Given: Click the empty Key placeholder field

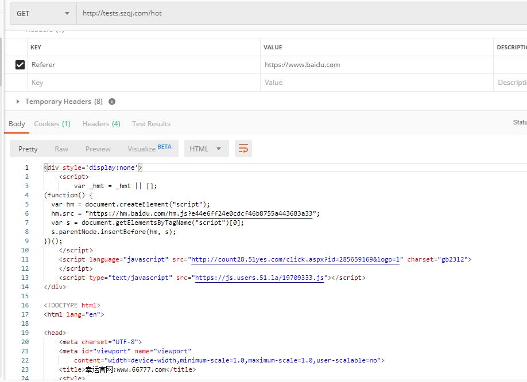Looking at the screenshot, I should 144,83.
